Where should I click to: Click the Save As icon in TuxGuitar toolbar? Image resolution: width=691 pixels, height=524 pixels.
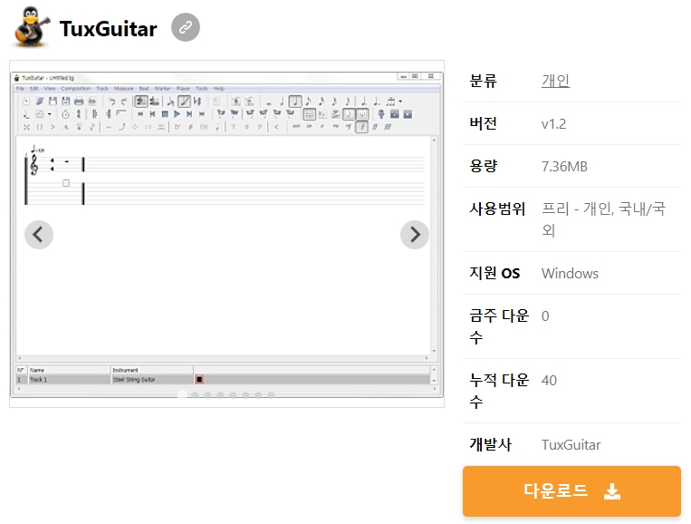66,102
